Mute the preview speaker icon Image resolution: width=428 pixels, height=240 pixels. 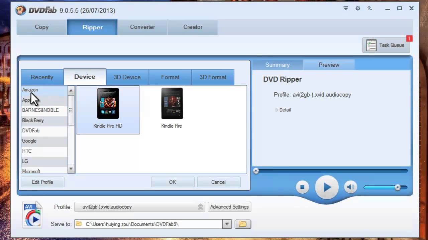pyautogui.click(x=351, y=187)
